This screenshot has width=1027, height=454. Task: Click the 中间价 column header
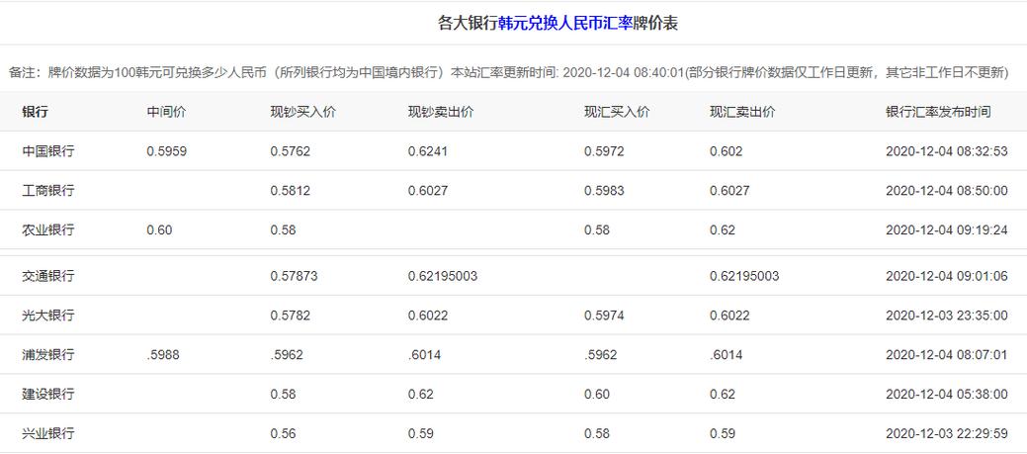(x=166, y=112)
